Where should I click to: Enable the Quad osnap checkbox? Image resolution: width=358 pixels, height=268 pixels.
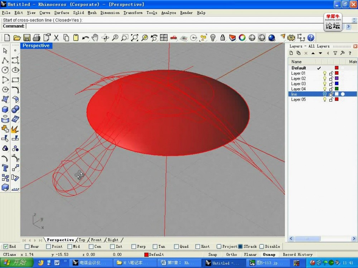point(176,246)
